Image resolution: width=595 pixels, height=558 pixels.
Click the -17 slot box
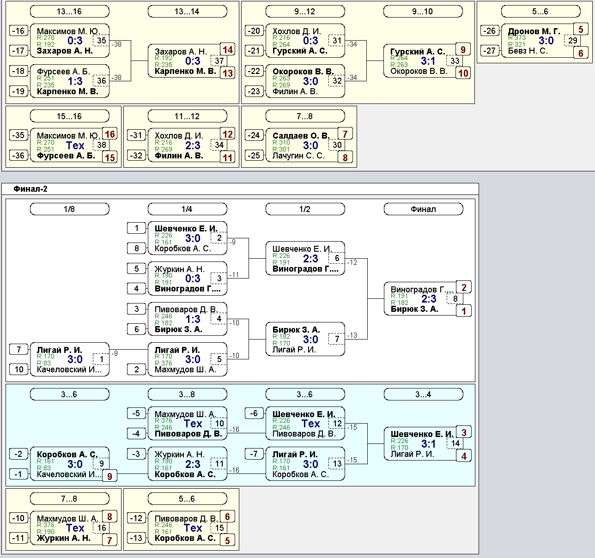click(18, 51)
